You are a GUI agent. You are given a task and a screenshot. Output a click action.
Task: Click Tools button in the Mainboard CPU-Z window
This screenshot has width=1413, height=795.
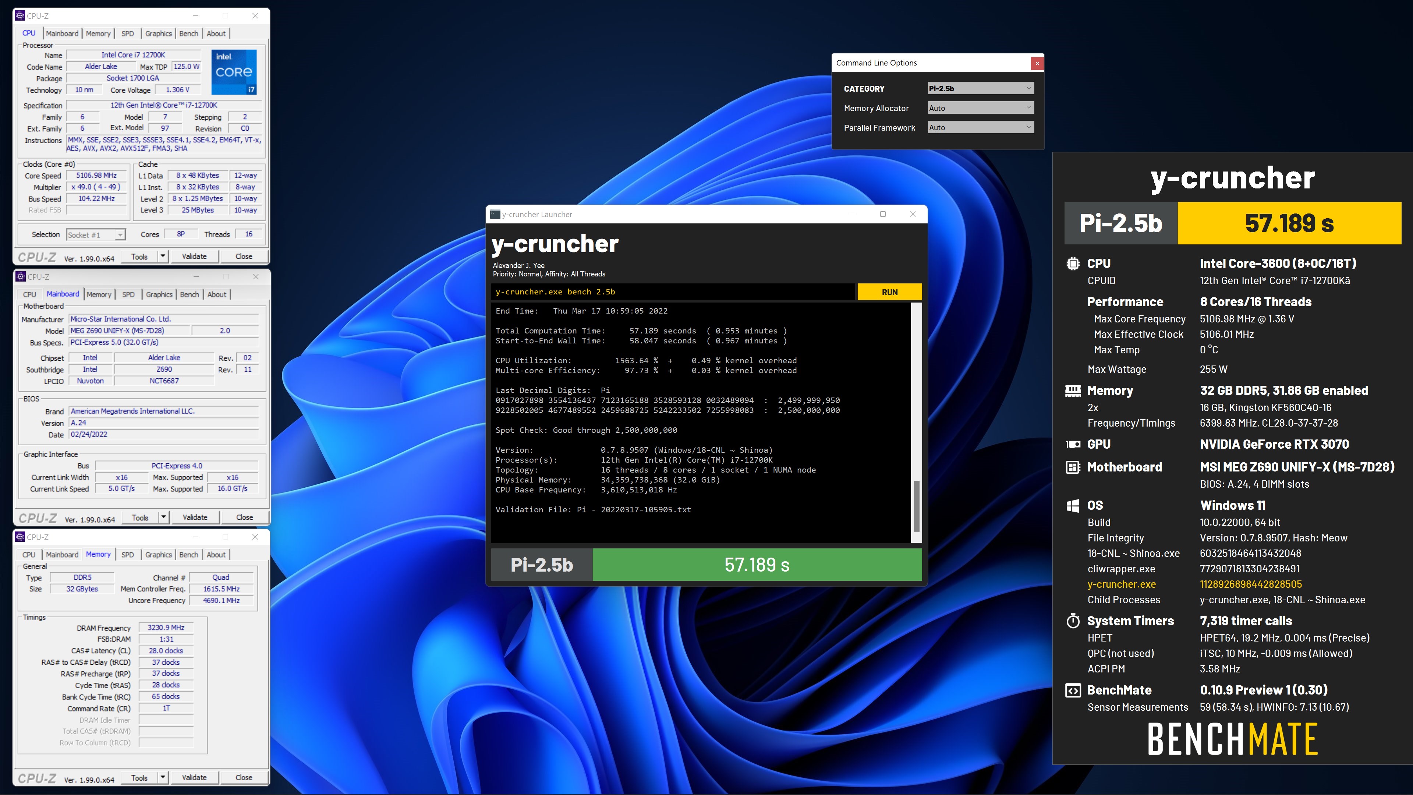pyautogui.click(x=140, y=517)
